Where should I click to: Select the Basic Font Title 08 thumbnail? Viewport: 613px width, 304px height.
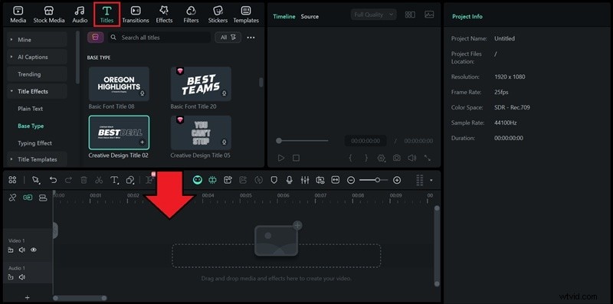click(119, 84)
